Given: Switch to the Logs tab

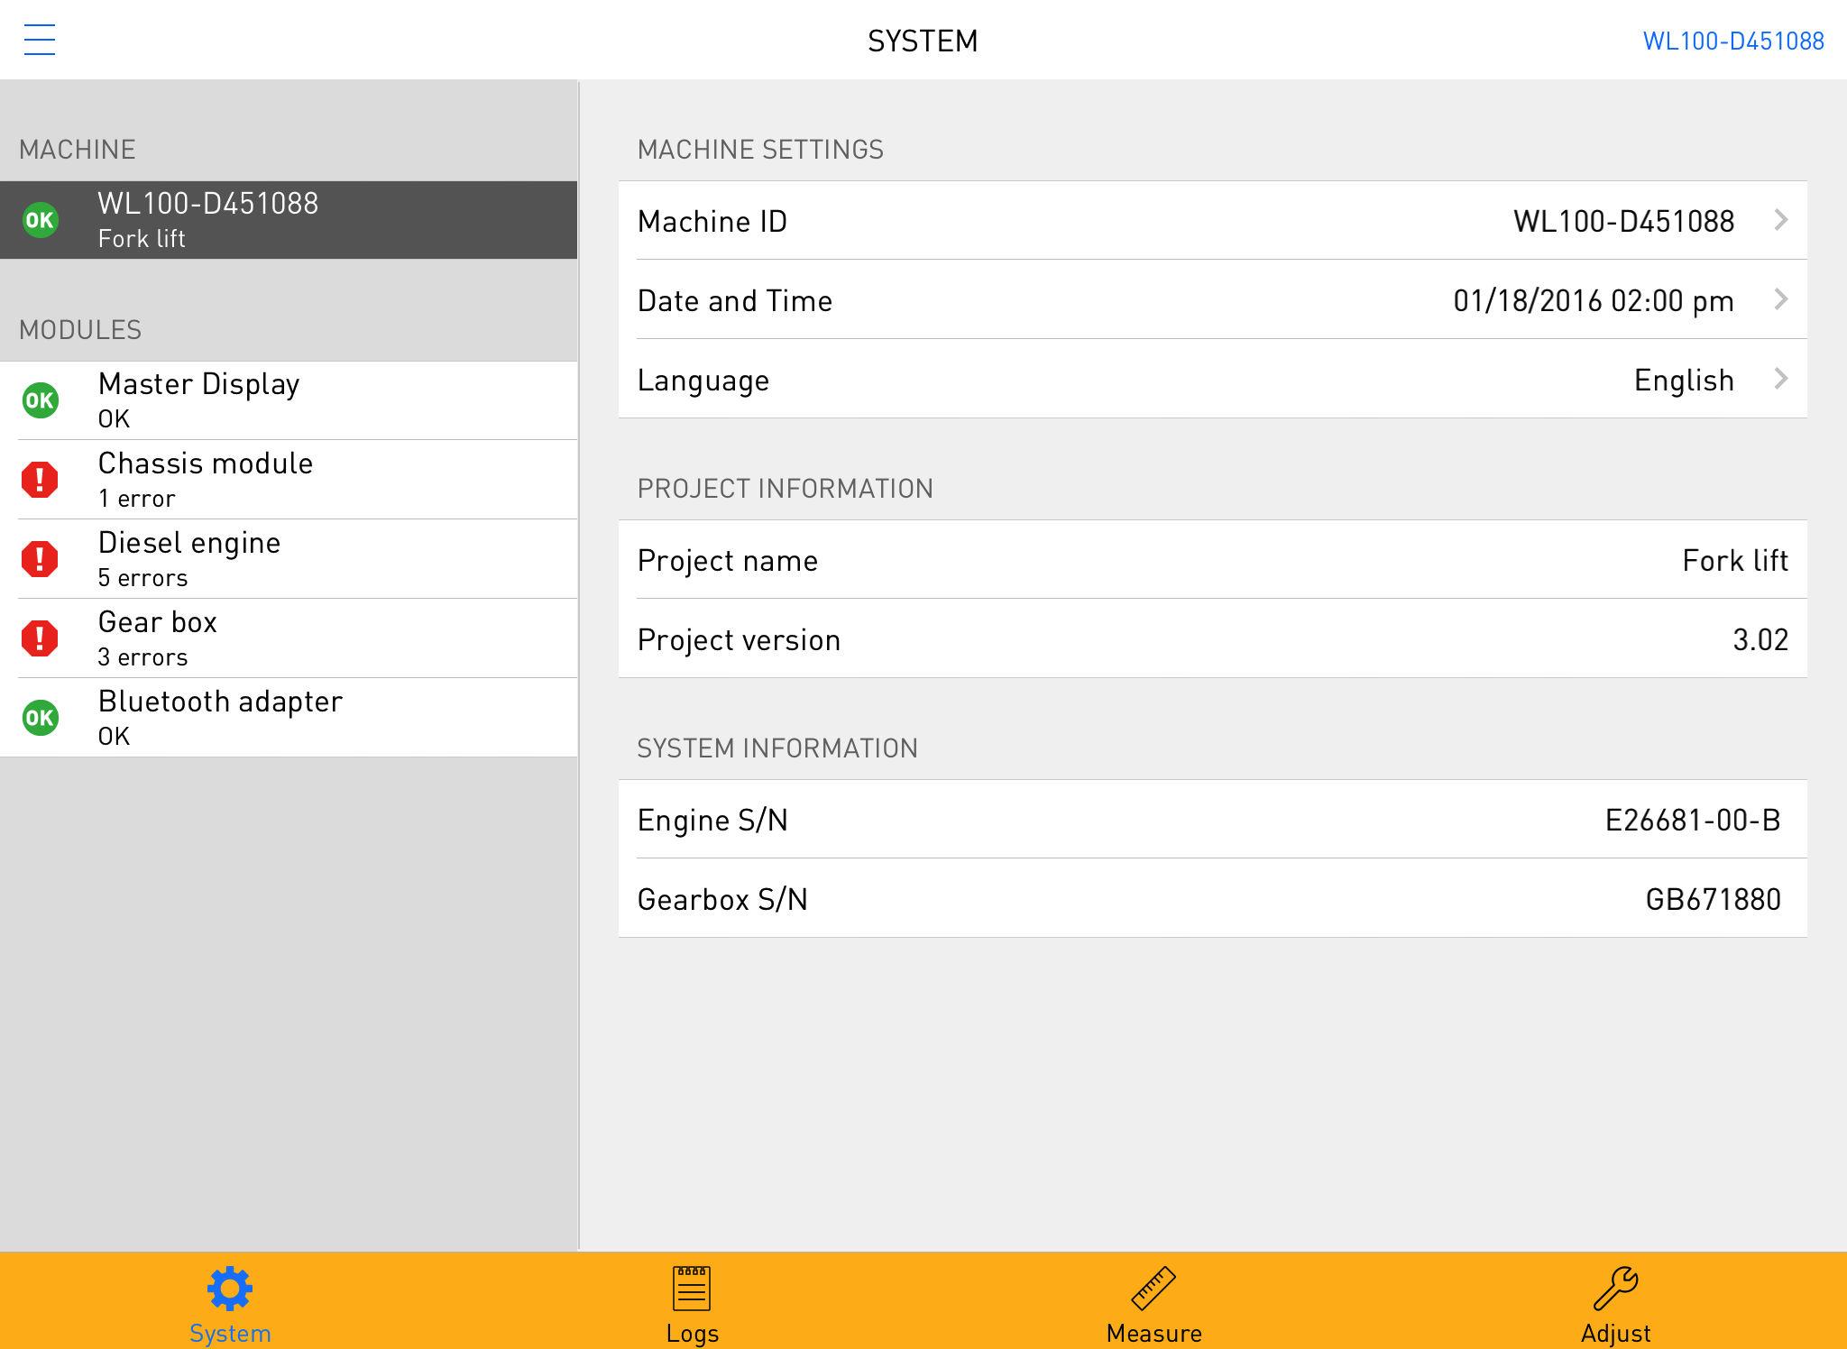Looking at the screenshot, I should coord(692,1301).
